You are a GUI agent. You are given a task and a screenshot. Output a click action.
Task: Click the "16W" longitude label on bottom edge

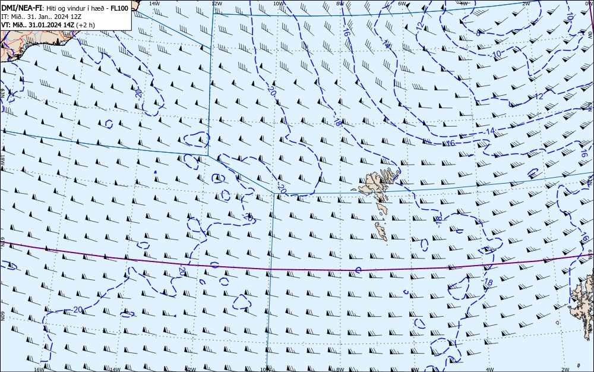[39, 370]
